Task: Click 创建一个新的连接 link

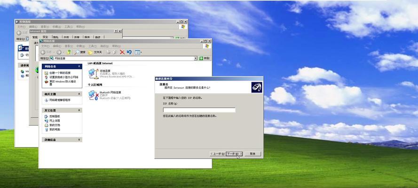Action: 60,73
